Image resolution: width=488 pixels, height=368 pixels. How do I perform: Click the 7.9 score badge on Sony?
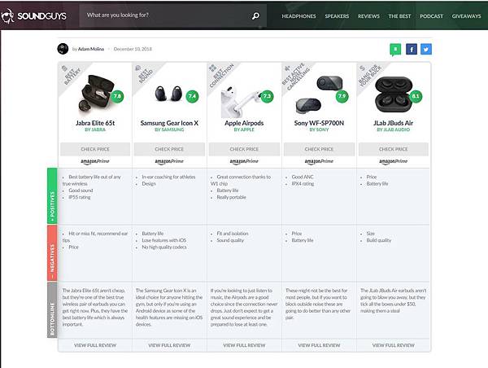coord(342,96)
